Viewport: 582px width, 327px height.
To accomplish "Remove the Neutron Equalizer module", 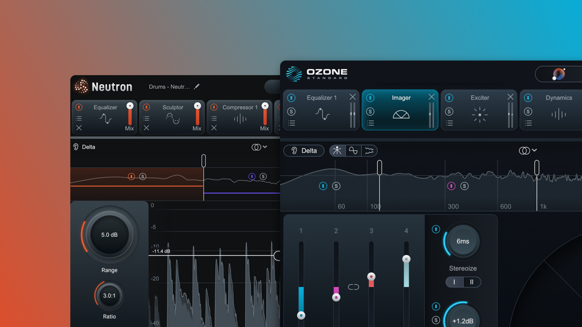I will coord(79,128).
